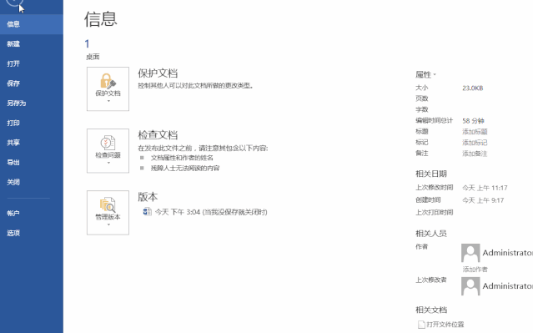Click the 上次打印时间 label
This screenshot has height=333, width=533.
coord(434,213)
